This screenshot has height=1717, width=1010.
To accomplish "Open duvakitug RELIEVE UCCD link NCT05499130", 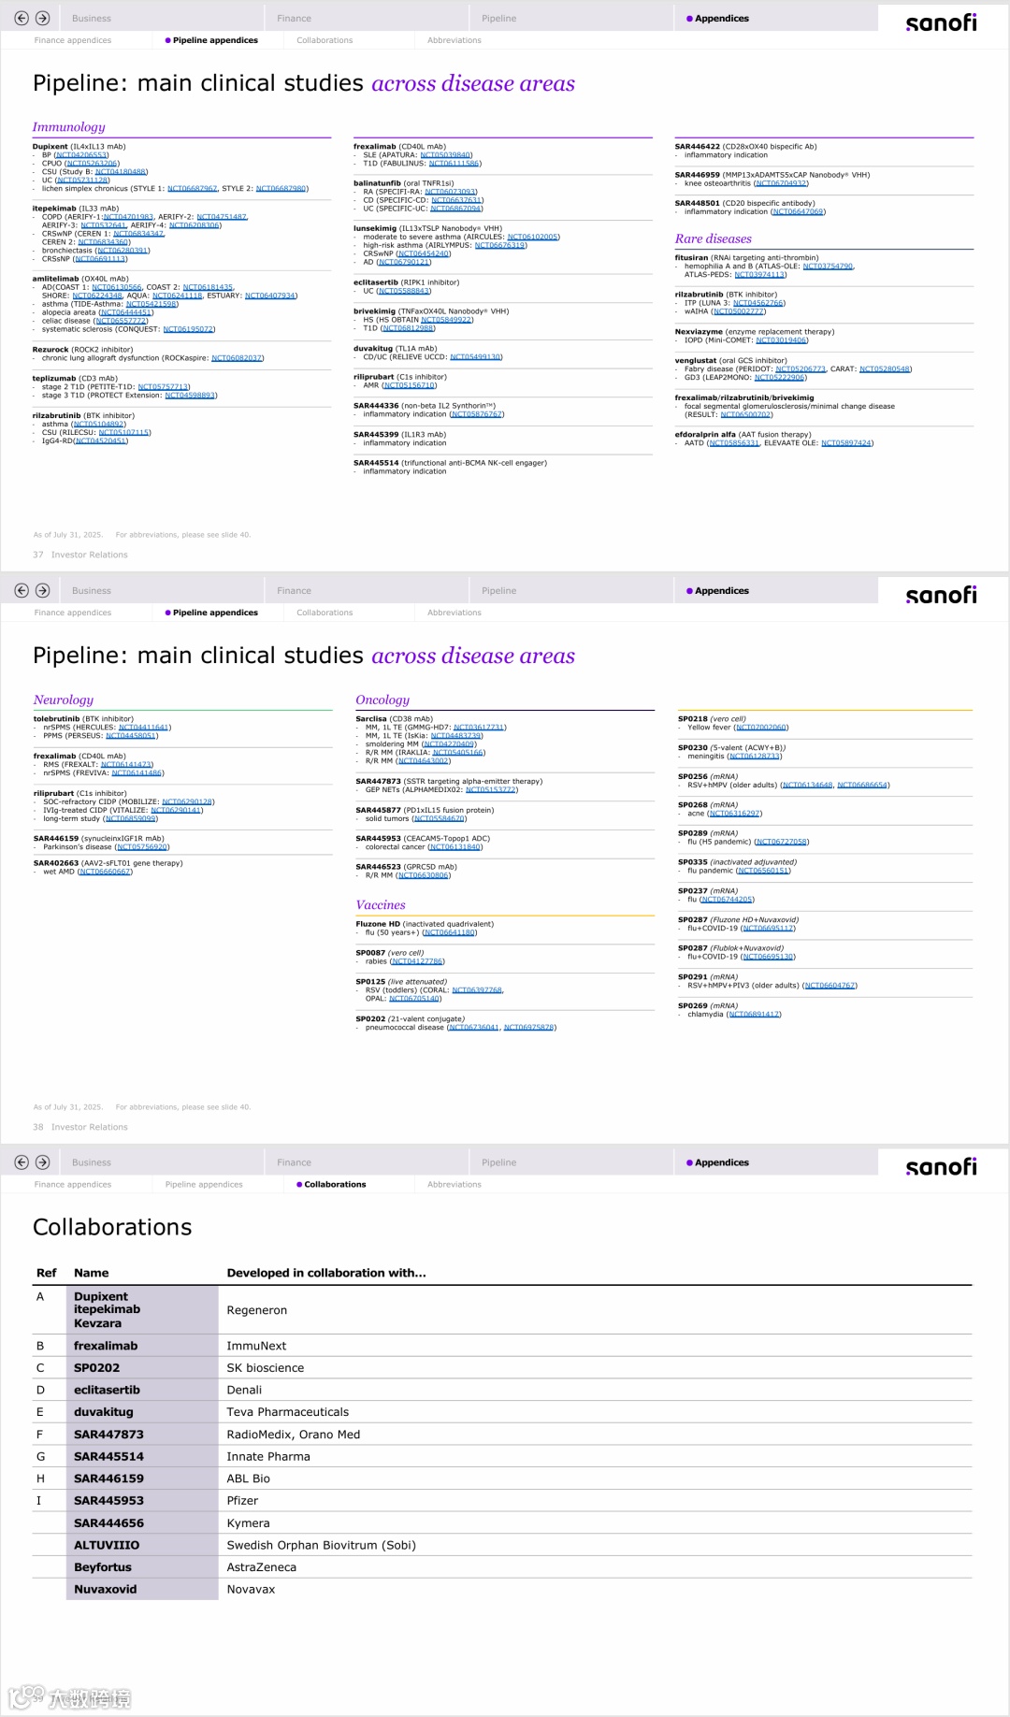I will [x=476, y=357].
